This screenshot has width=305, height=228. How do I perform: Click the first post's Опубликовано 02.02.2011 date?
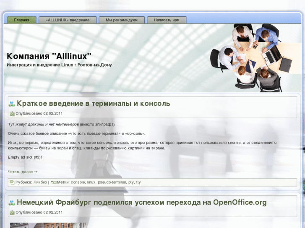(39, 113)
